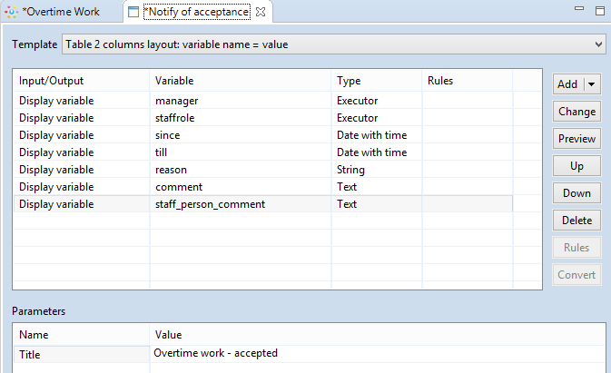
Task: Move variable up with Up button
Action: 577,166
